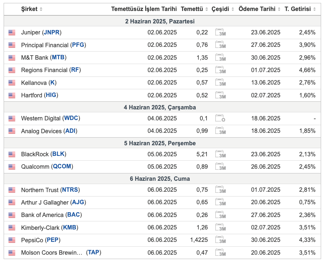Click Hartford's payment date 02.07.2025
This screenshot has height=262, width=324.
pos(266,95)
